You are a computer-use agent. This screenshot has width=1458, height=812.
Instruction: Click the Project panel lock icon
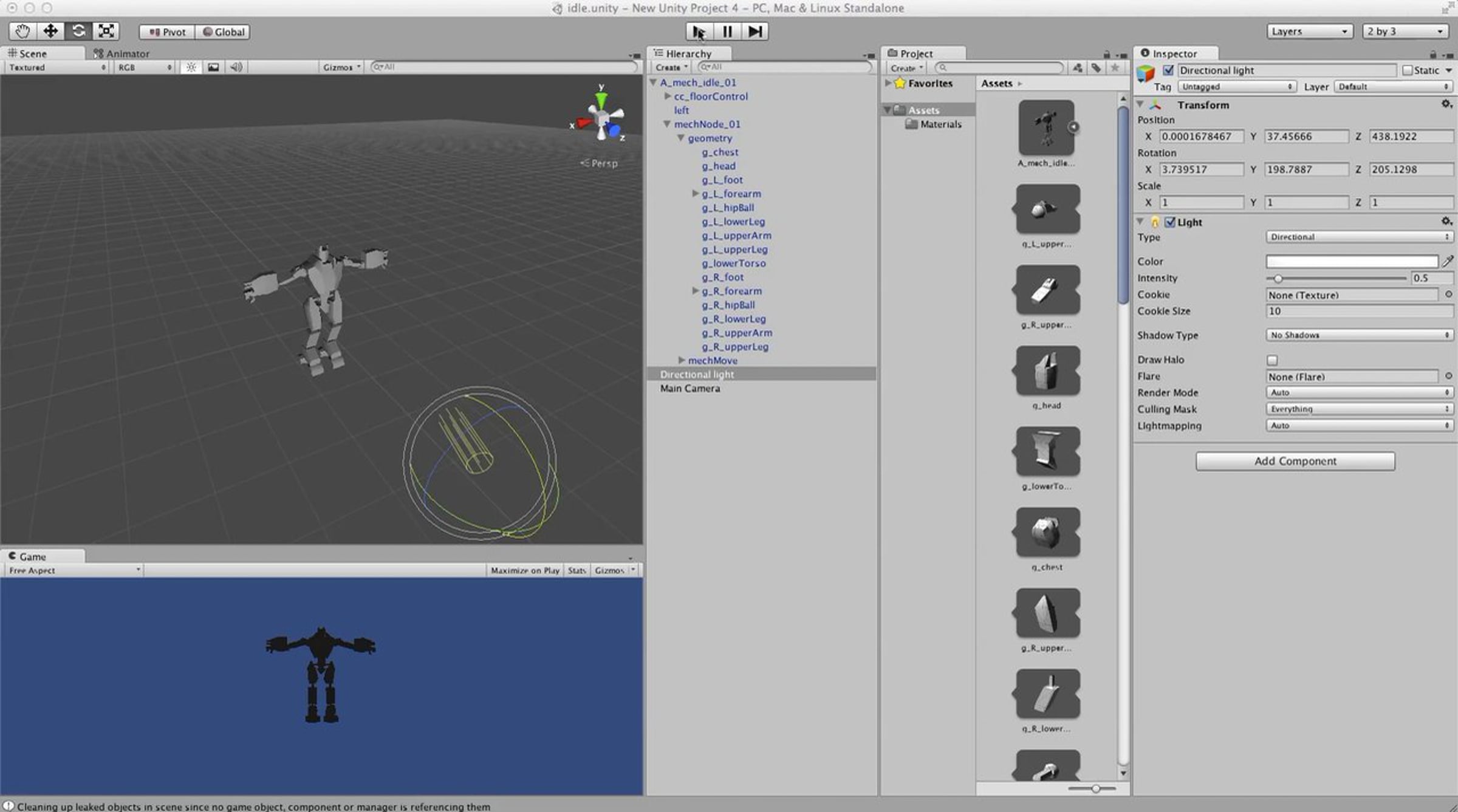point(1107,54)
